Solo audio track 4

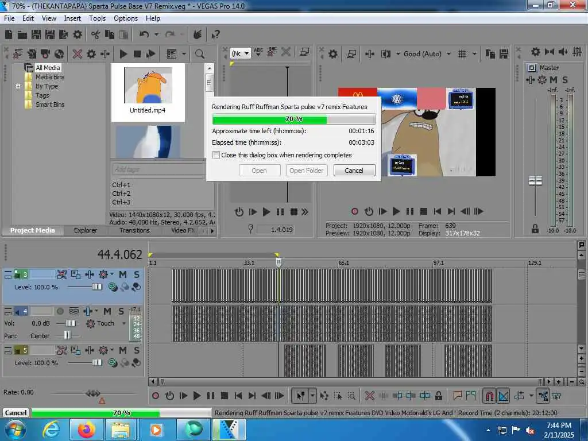[121, 311]
